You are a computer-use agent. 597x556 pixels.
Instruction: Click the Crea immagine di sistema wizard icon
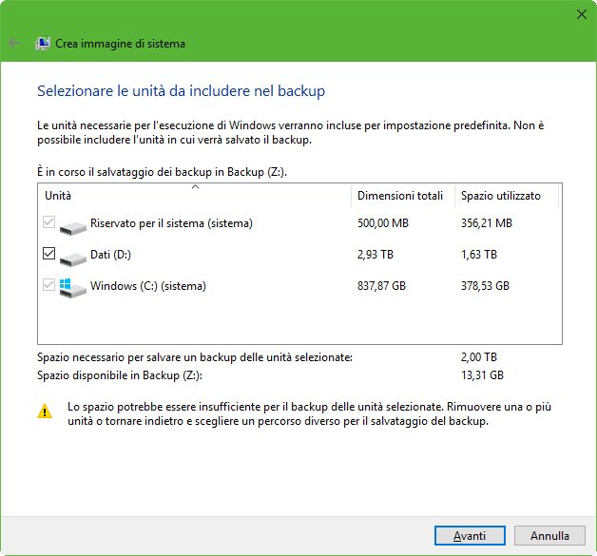tap(43, 43)
